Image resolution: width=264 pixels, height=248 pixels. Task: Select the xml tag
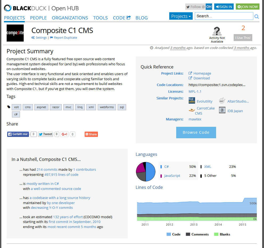point(91,107)
